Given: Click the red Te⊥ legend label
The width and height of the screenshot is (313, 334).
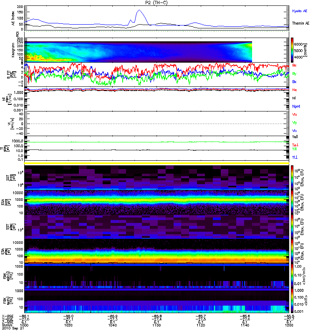Looking at the screenshot, I should 295,145.
